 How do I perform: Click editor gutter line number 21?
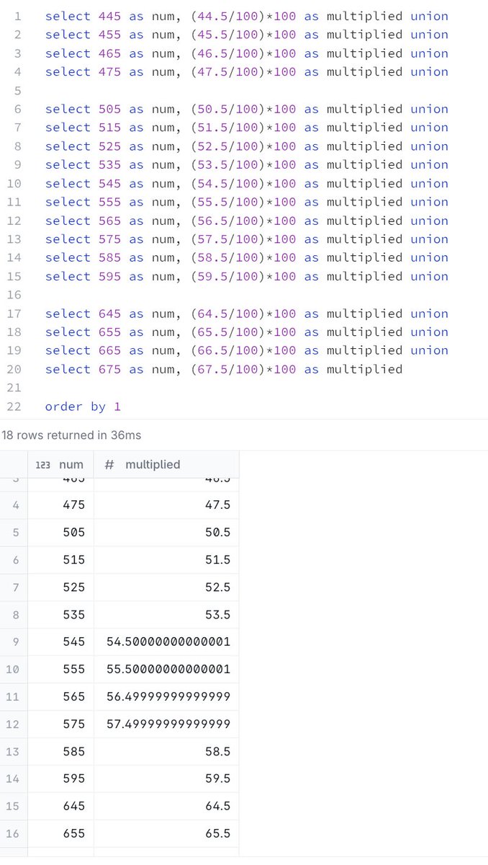click(x=14, y=388)
